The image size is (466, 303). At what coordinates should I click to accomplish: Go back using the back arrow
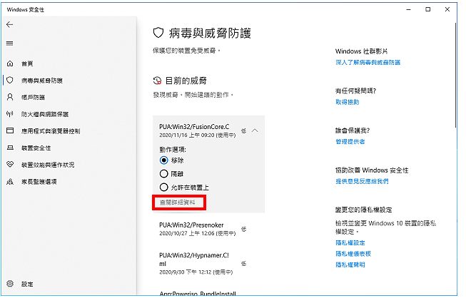[x=10, y=25]
